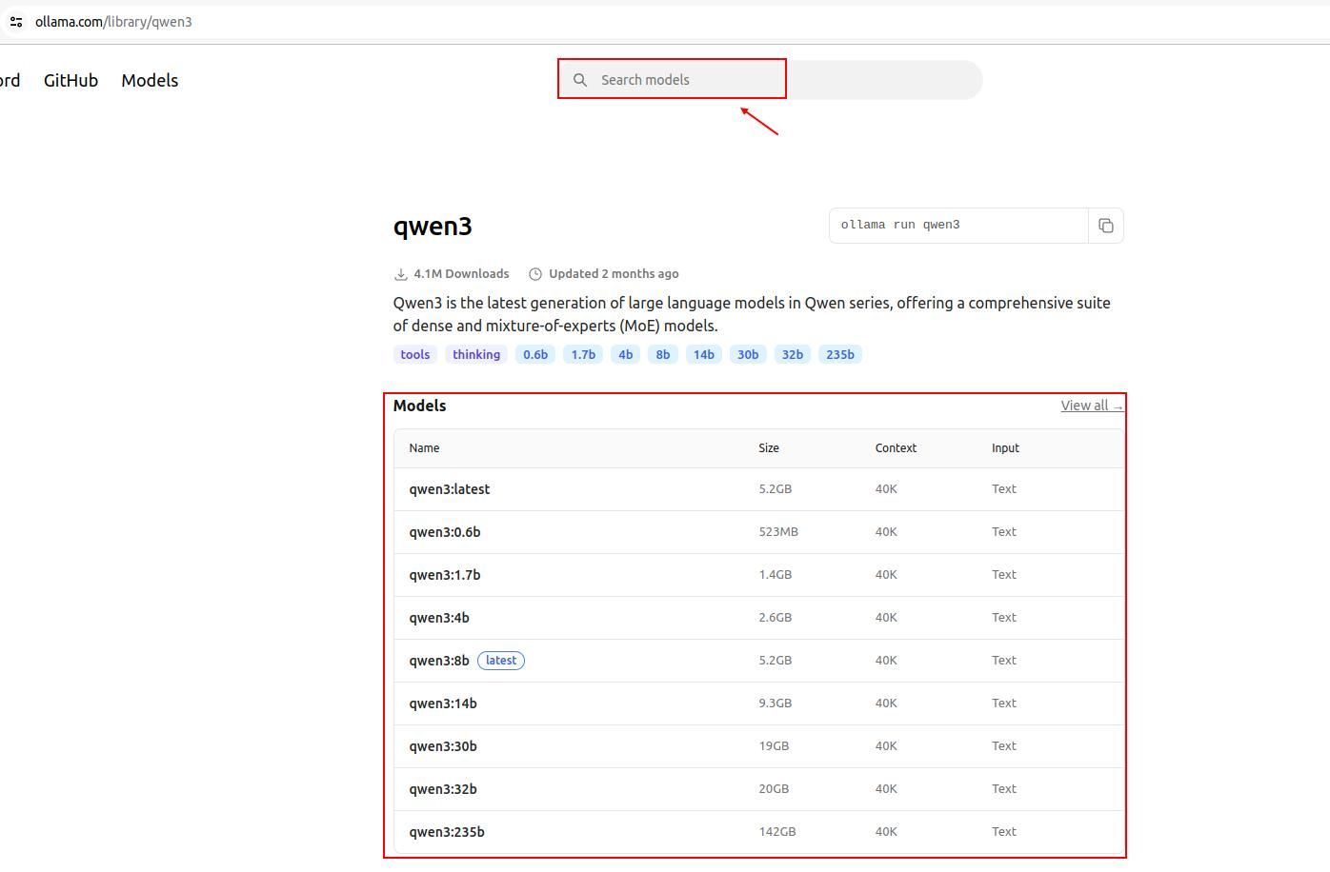Image resolution: width=1330 pixels, height=872 pixels.
Task: Click the View all link
Action: tap(1092, 406)
